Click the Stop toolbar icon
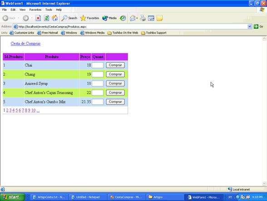This screenshot has width=267, height=201. [38, 18]
